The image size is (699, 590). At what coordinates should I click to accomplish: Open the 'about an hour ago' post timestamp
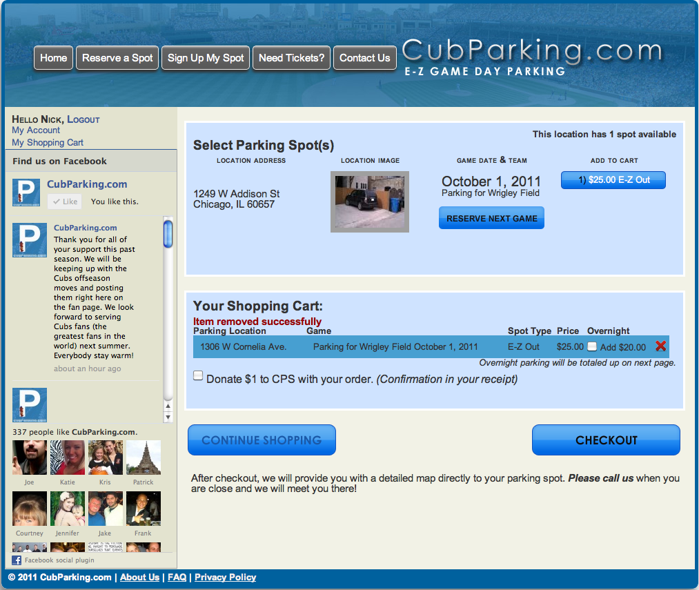[x=88, y=368]
